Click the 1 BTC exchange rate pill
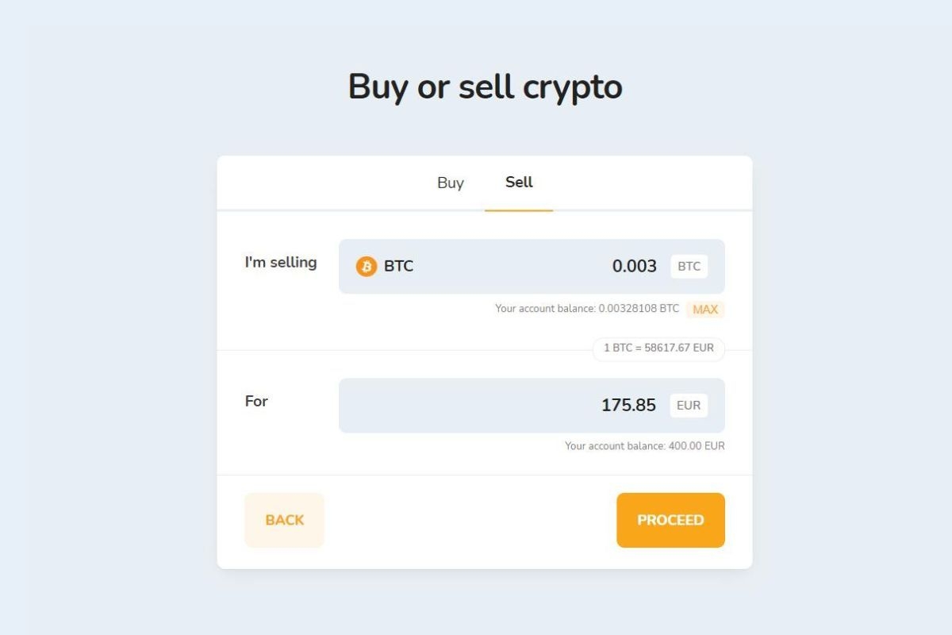Image resolution: width=952 pixels, height=635 pixels. coord(658,348)
